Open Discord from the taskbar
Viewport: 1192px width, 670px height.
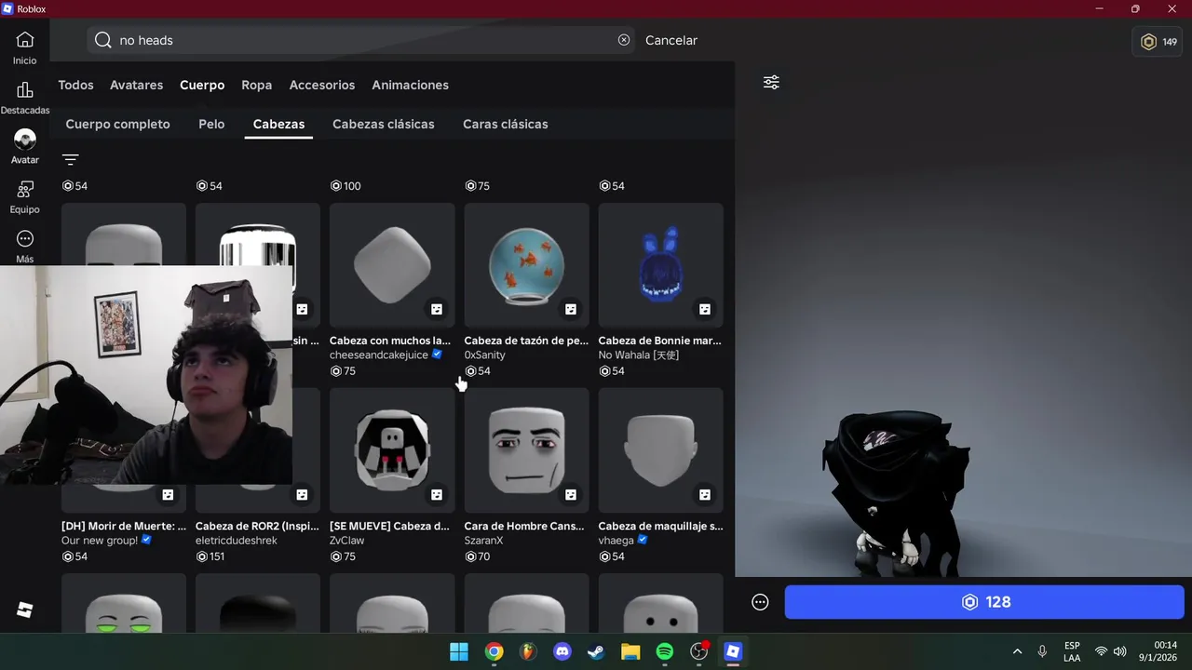click(562, 651)
